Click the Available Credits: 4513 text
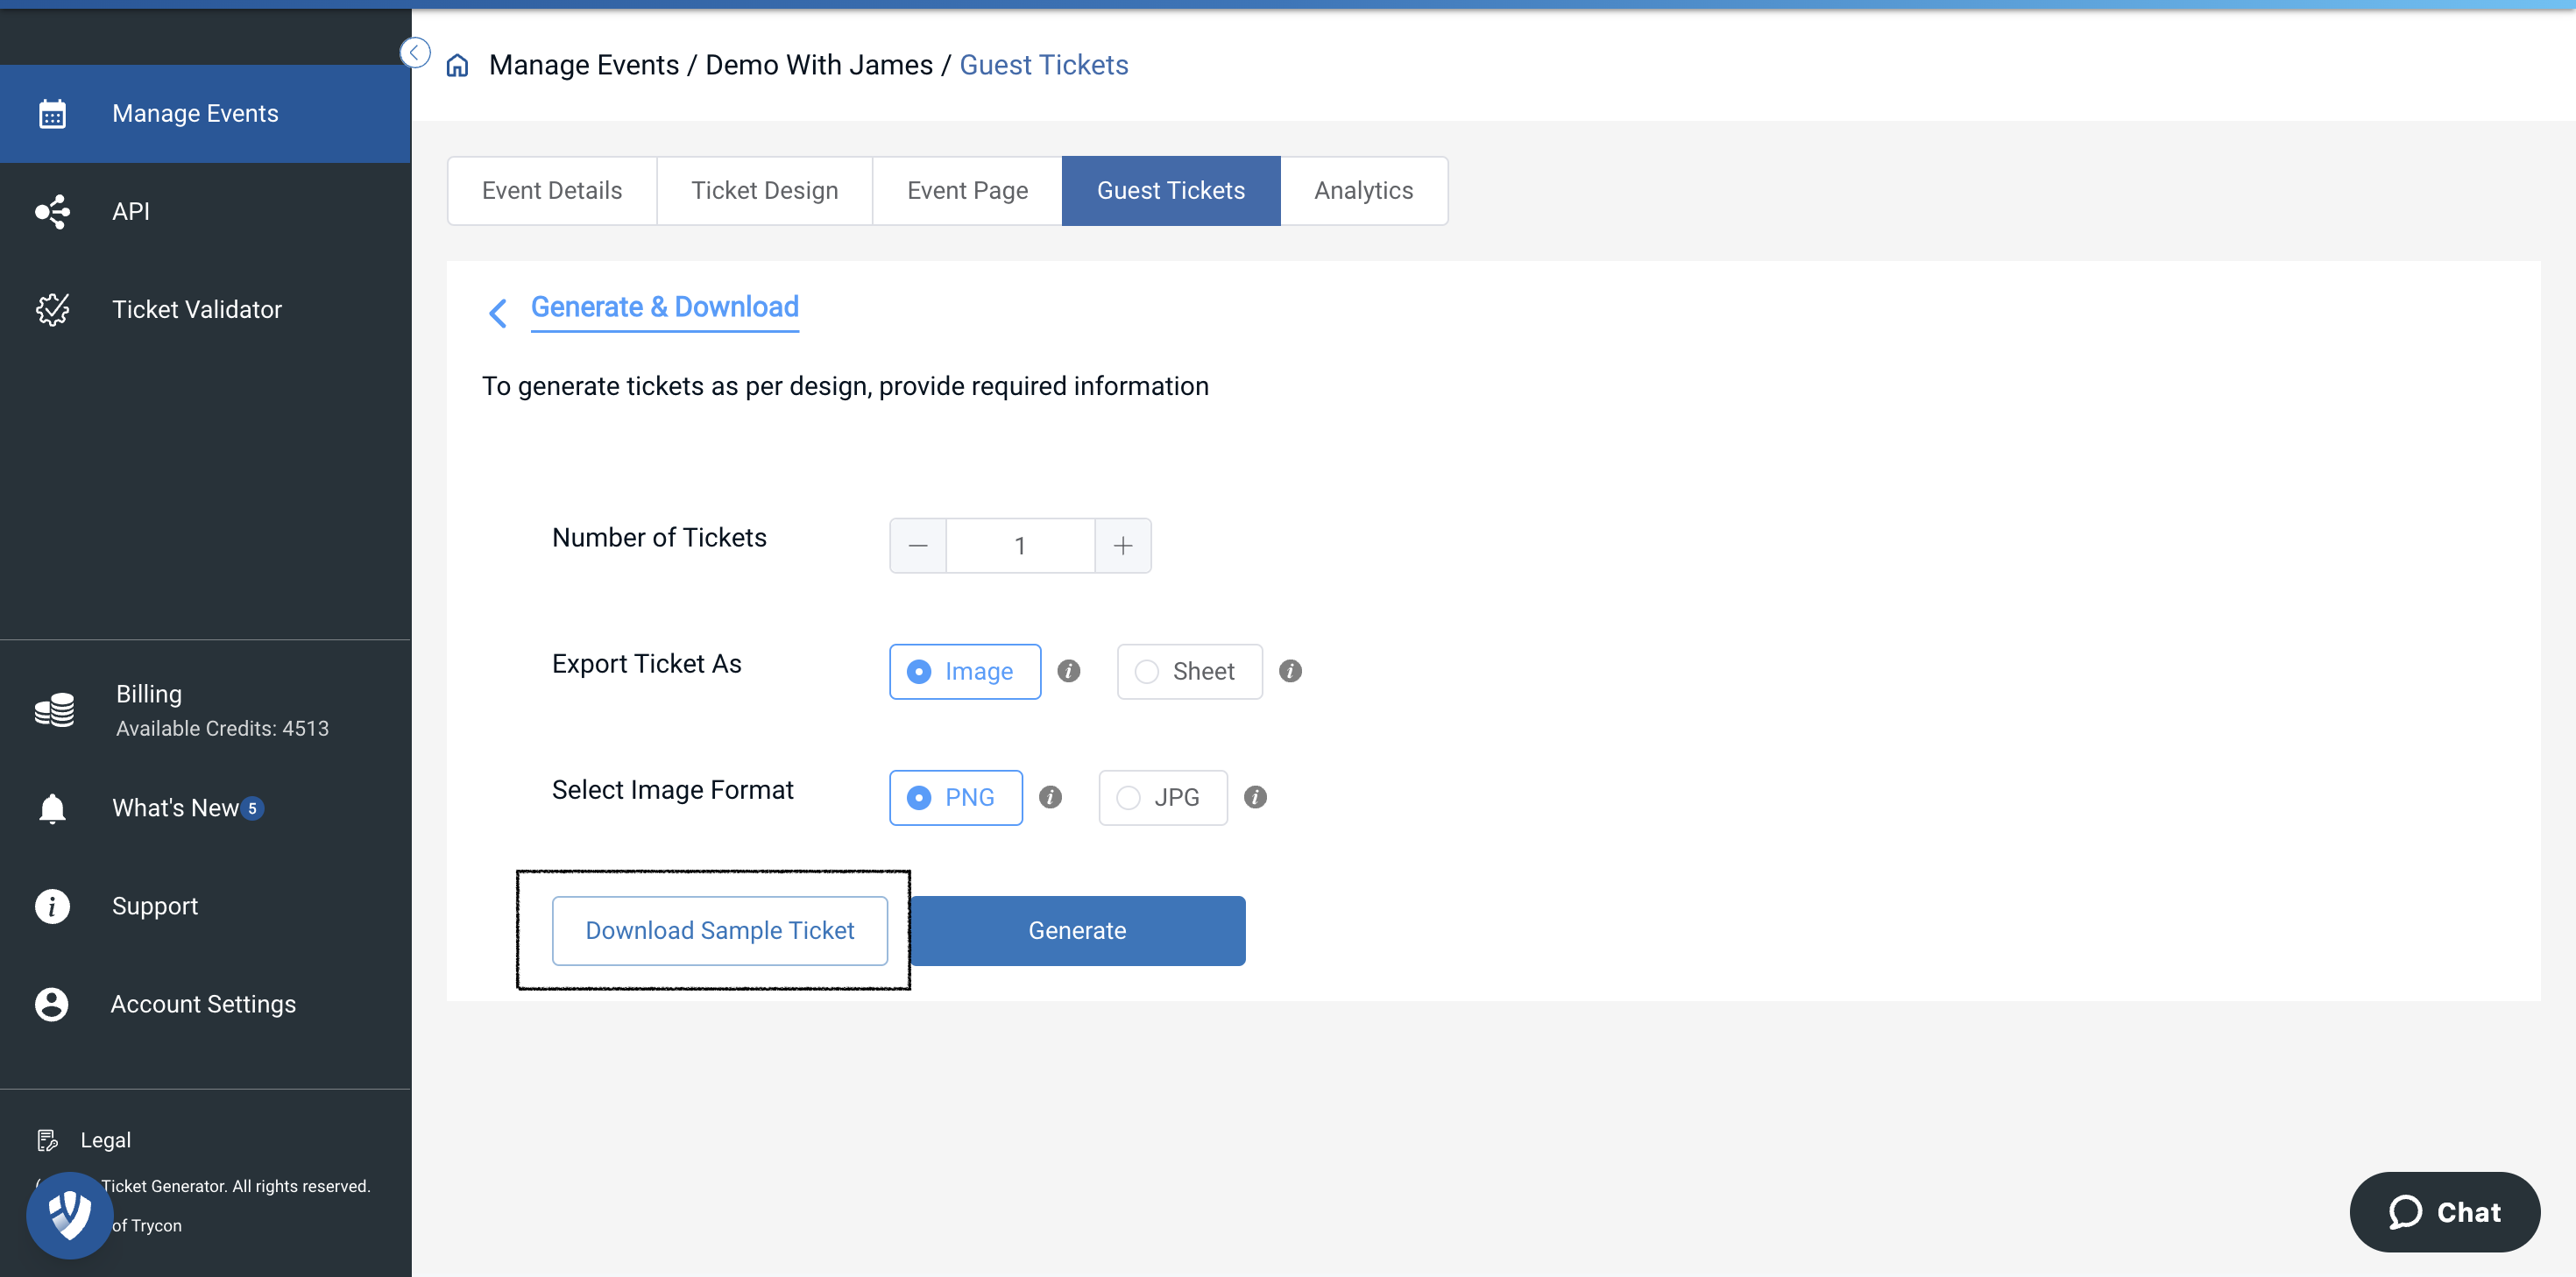 (222, 729)
